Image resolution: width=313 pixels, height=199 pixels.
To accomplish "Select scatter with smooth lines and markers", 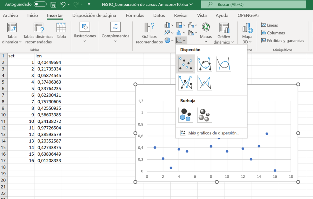I will tap(204, 64).
